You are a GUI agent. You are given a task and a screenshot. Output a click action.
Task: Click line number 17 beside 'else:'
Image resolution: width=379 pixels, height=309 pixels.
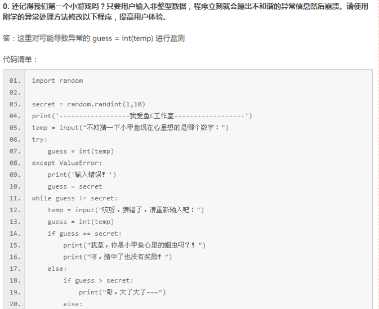pyautogui.click(x=15, y=269)
